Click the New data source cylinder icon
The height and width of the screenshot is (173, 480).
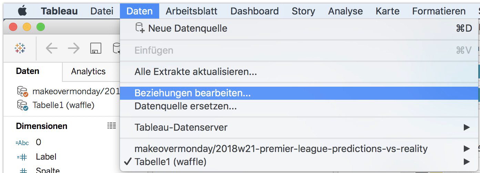point(140,28)
